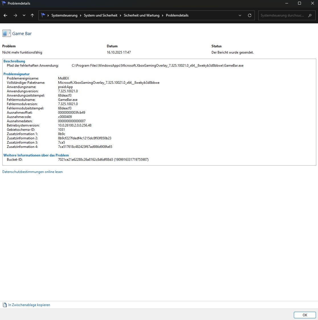Click Nicht mehr funktionsfähig problem text
This screenshot has width=318, height=320.
click(22, 52)
